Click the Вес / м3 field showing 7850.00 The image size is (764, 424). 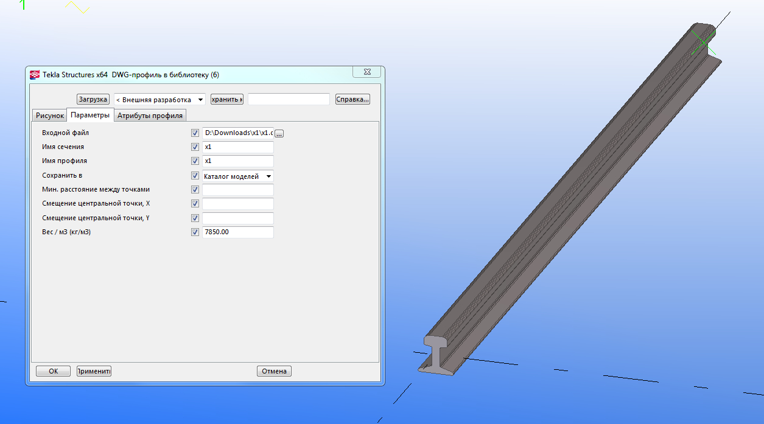pos(237,232)
